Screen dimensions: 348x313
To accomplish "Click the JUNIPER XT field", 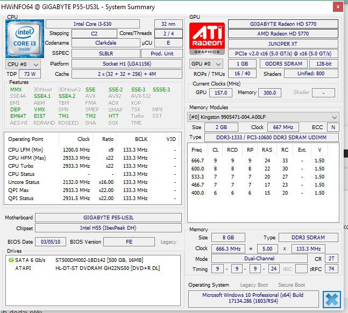I will tap(283, 44).
